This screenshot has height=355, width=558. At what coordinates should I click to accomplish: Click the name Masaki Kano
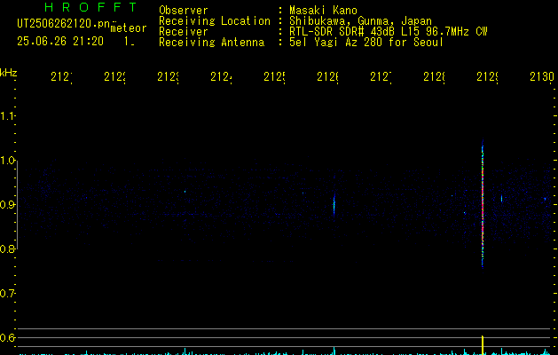pyautogui.click(x=323, y=11)
